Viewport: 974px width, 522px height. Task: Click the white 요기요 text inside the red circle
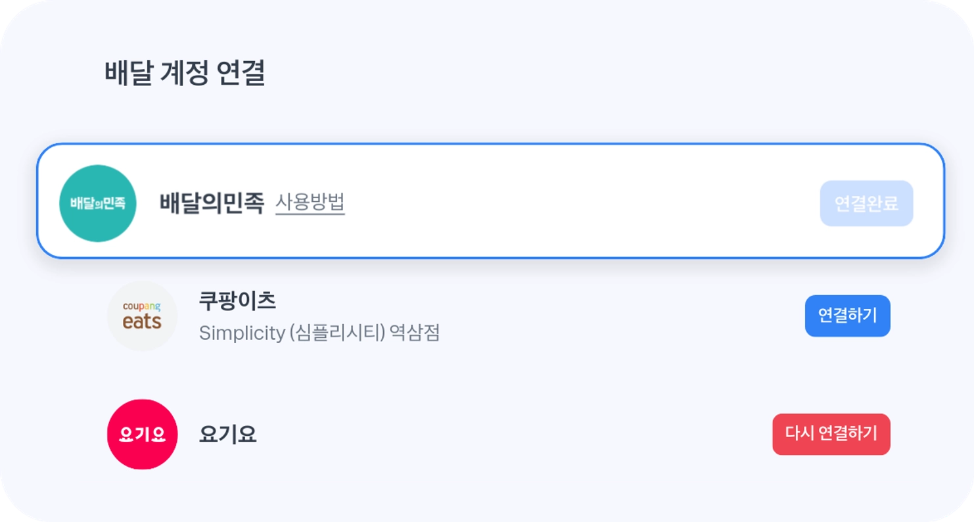[142, 435]
